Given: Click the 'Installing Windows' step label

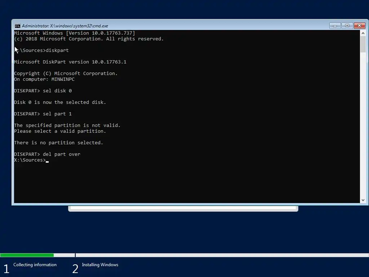Looking at the screenshot, I should [x=100, y=265].
